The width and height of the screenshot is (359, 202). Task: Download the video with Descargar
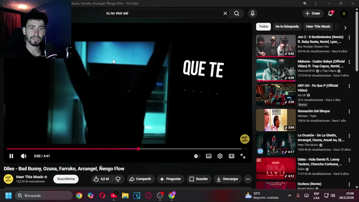click(x=227, y=179)
